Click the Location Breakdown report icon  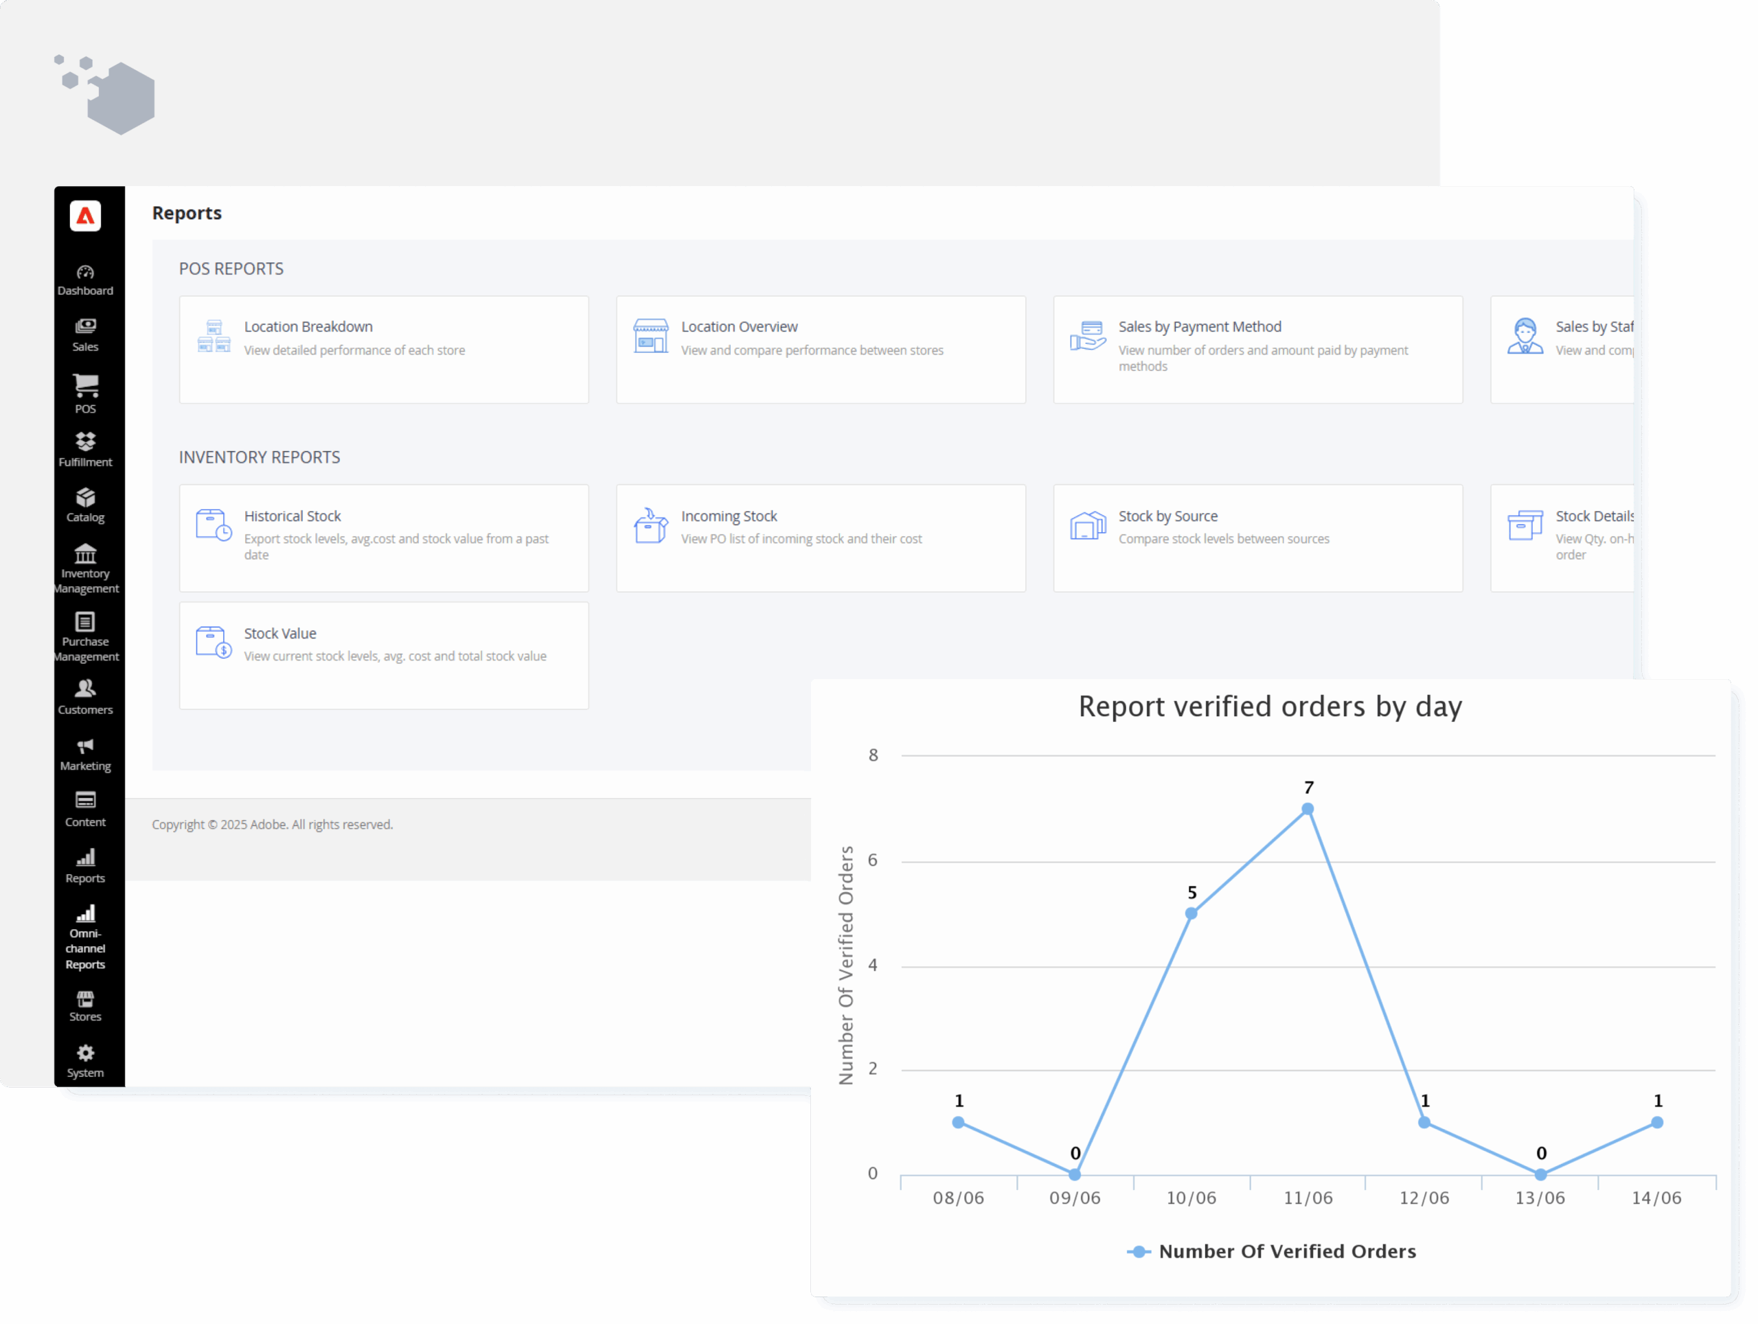[214, 338]
